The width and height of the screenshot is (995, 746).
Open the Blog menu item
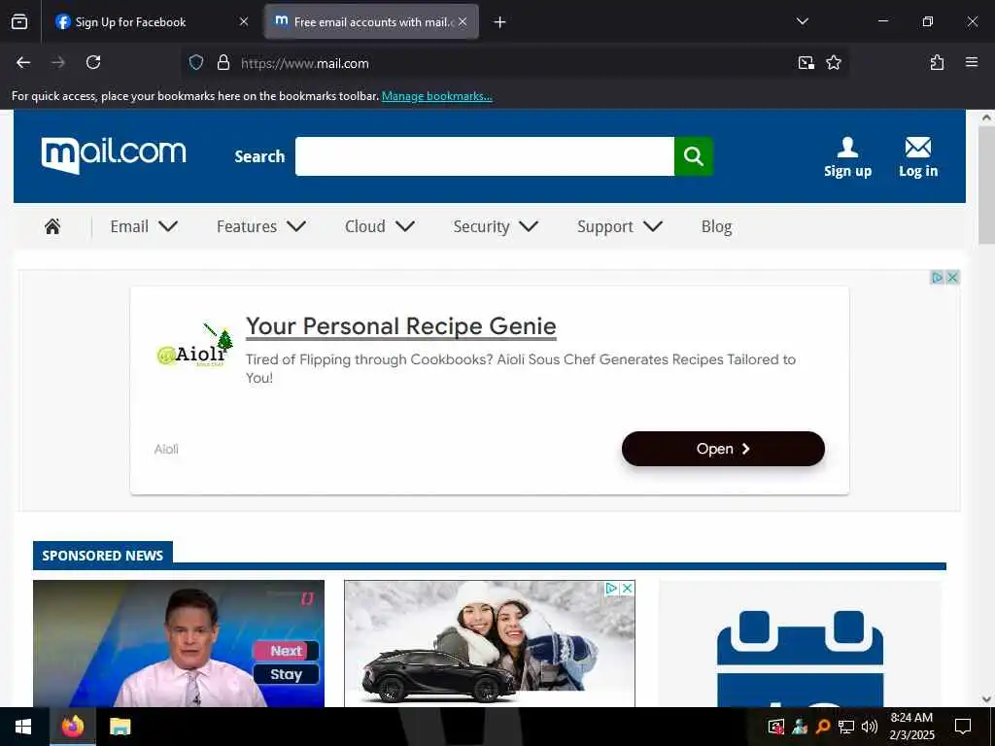coord(716,226)
